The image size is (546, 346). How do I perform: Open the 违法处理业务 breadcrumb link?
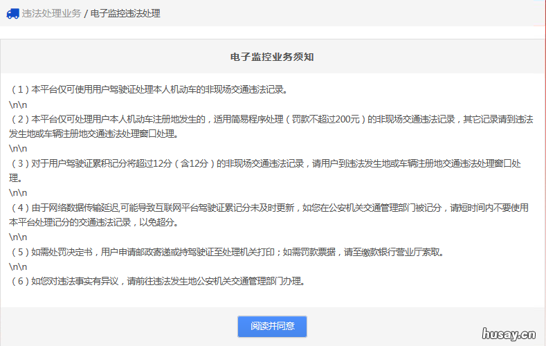[51, 13]
